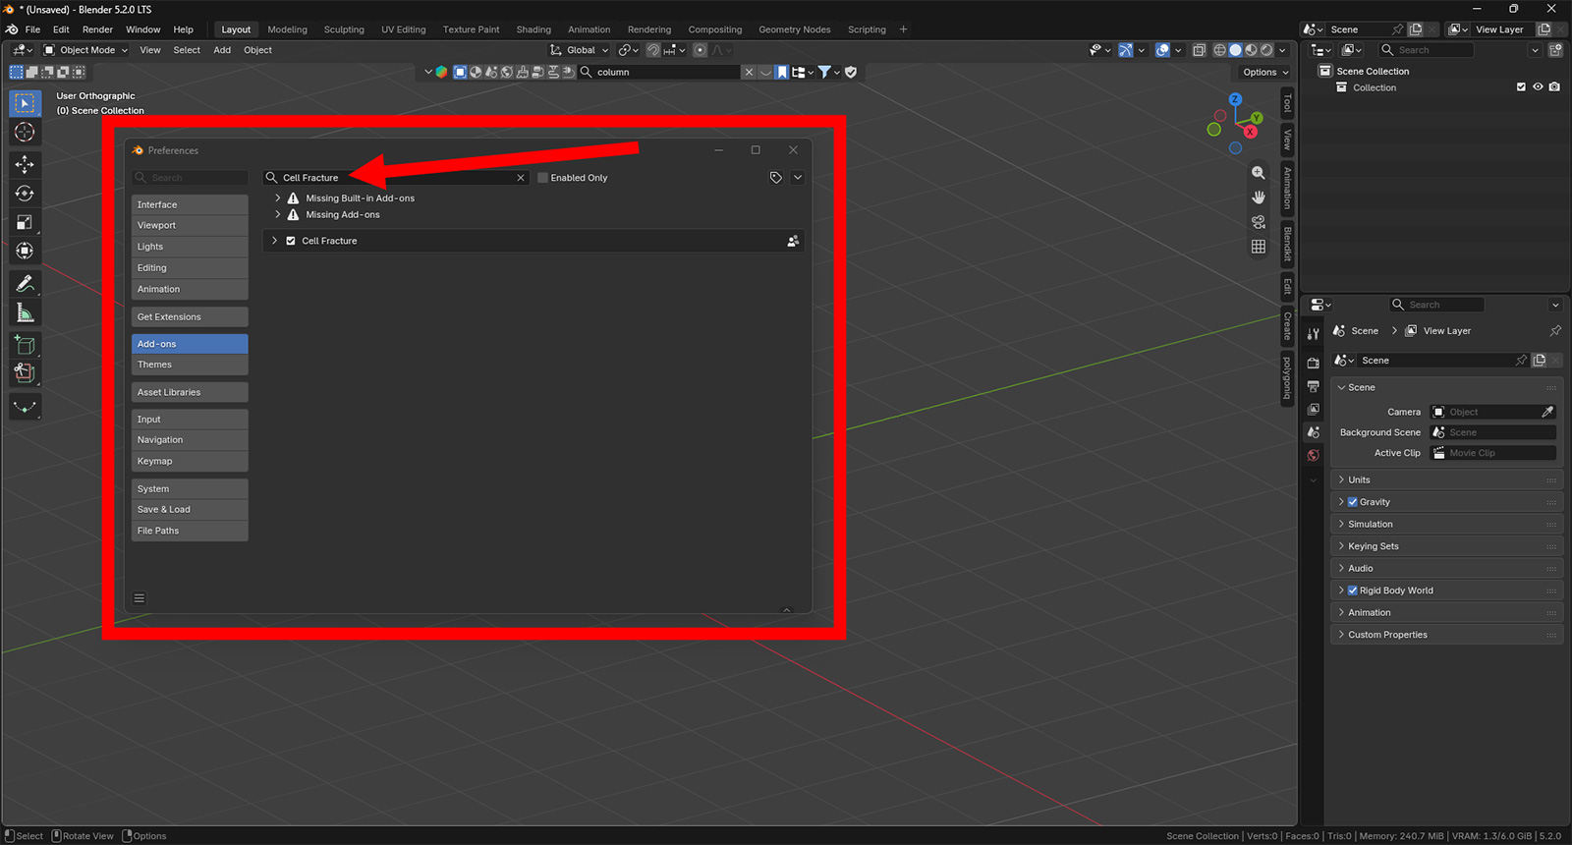Toggle X-ray in the viewport header
1572x845 pixels.
pos(1199,50)
